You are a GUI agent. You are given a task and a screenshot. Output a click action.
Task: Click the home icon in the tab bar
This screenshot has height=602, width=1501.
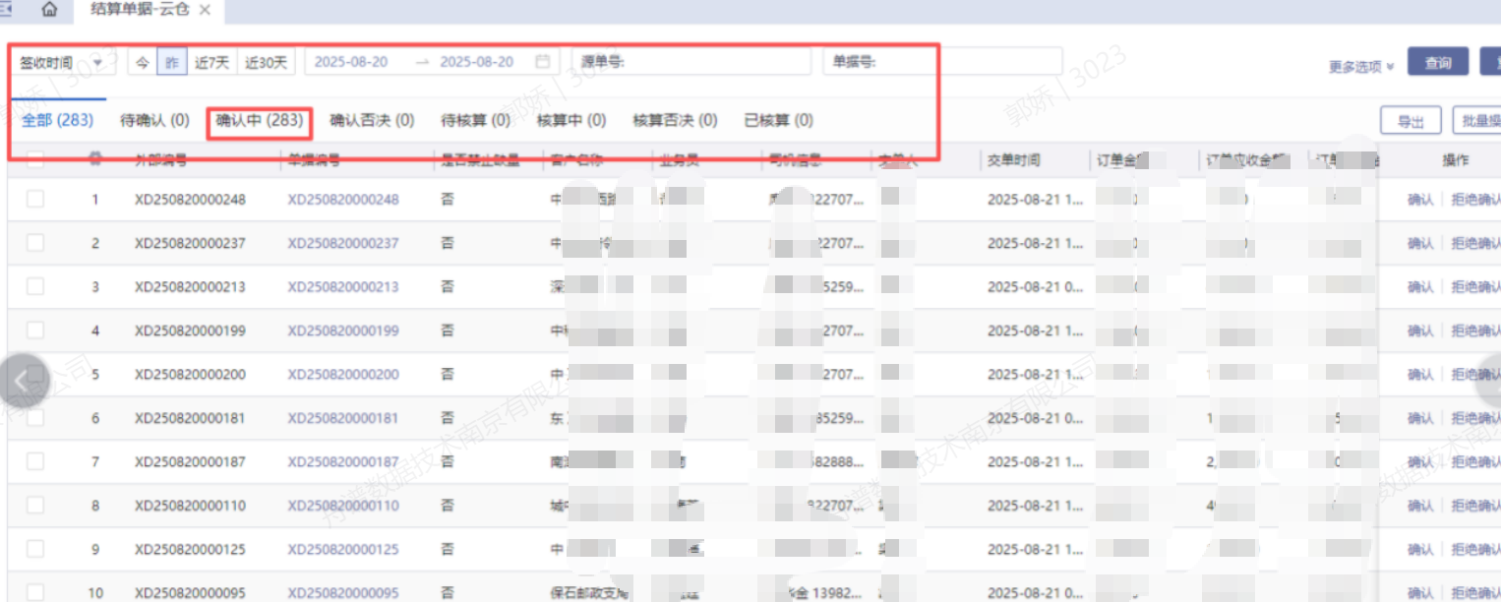(49, 10)
